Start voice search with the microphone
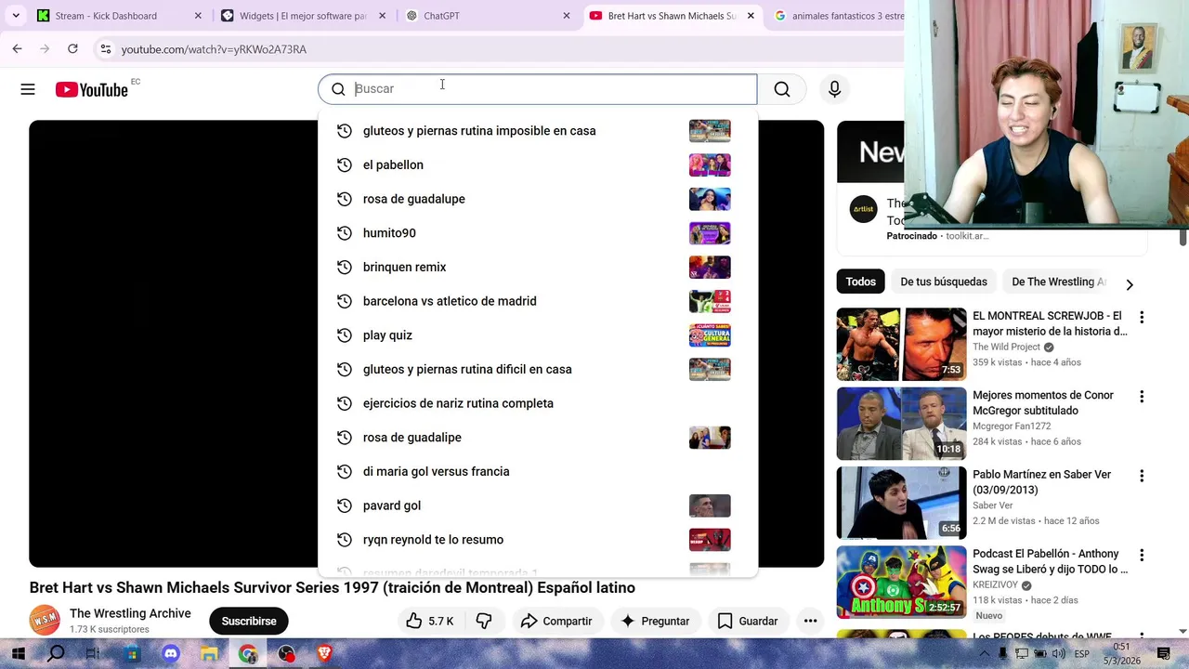Viewport: 1189px width, 669px height. 834,89
